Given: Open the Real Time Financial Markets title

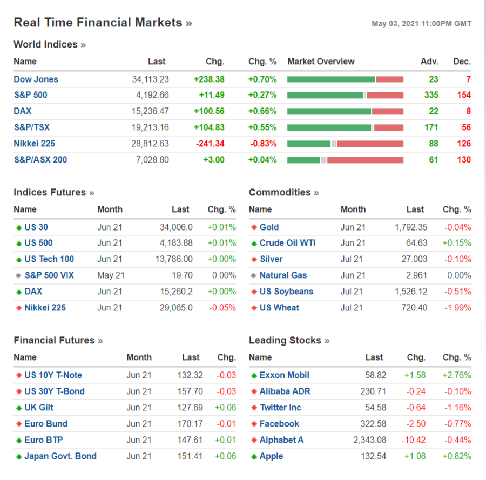Looking at the screenshot, I should click(x=103, y=23).
